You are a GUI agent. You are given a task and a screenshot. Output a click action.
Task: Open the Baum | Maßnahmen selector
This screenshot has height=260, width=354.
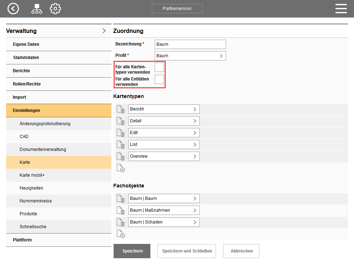(164, 210)
